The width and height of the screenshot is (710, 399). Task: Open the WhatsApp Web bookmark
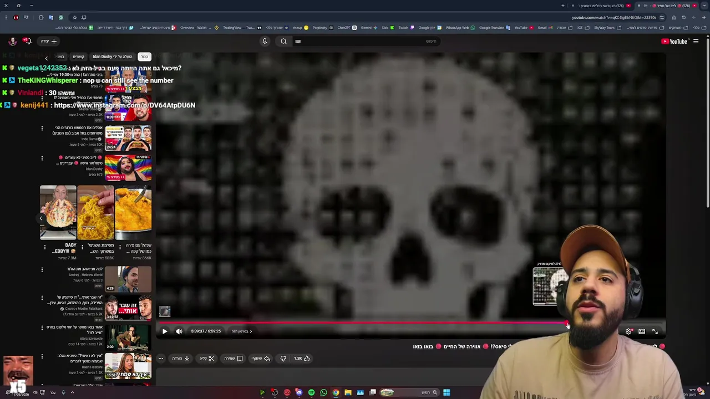coord(460,28)
